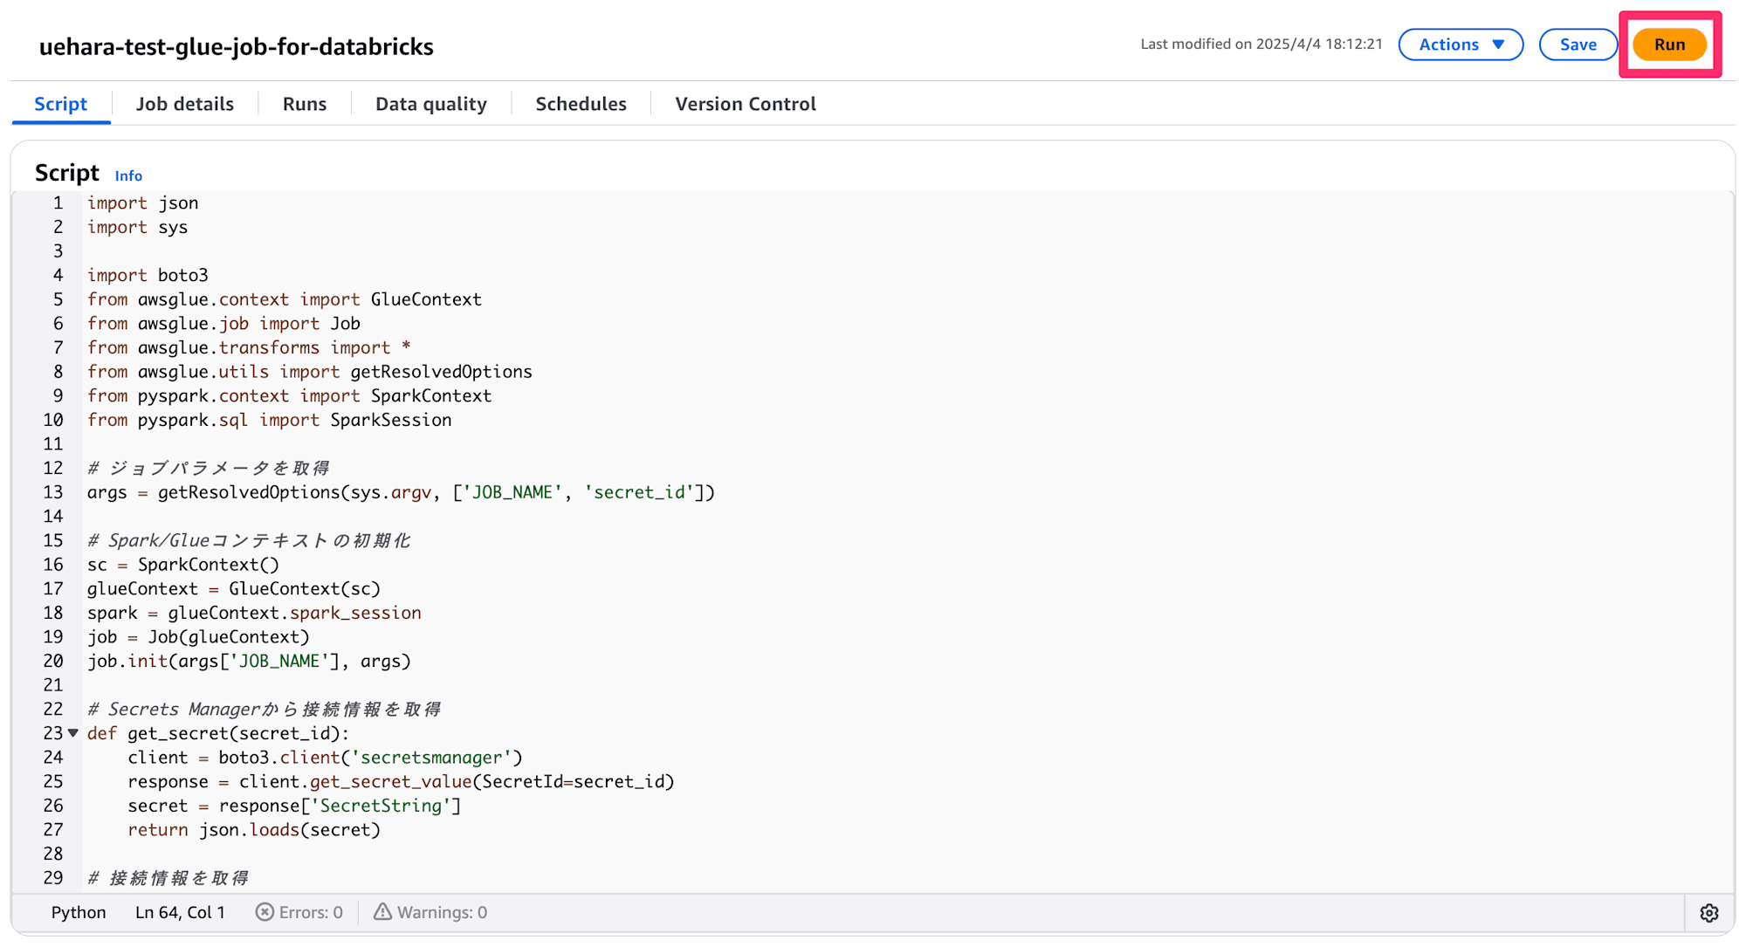Click the 'import json' code line
The width and height of the screenshot is (1746, 947).
tap(142, 202)
